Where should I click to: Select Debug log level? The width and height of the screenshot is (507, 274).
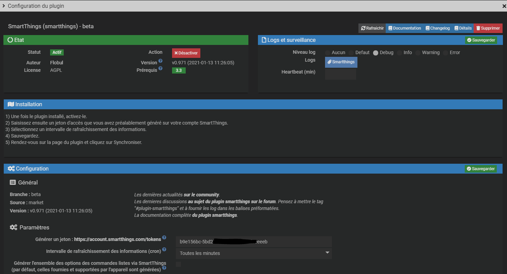pyautogui.click(x=375, y=53)
